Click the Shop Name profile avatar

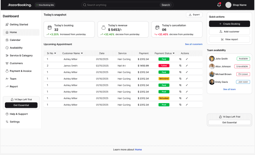pos(228,5)
